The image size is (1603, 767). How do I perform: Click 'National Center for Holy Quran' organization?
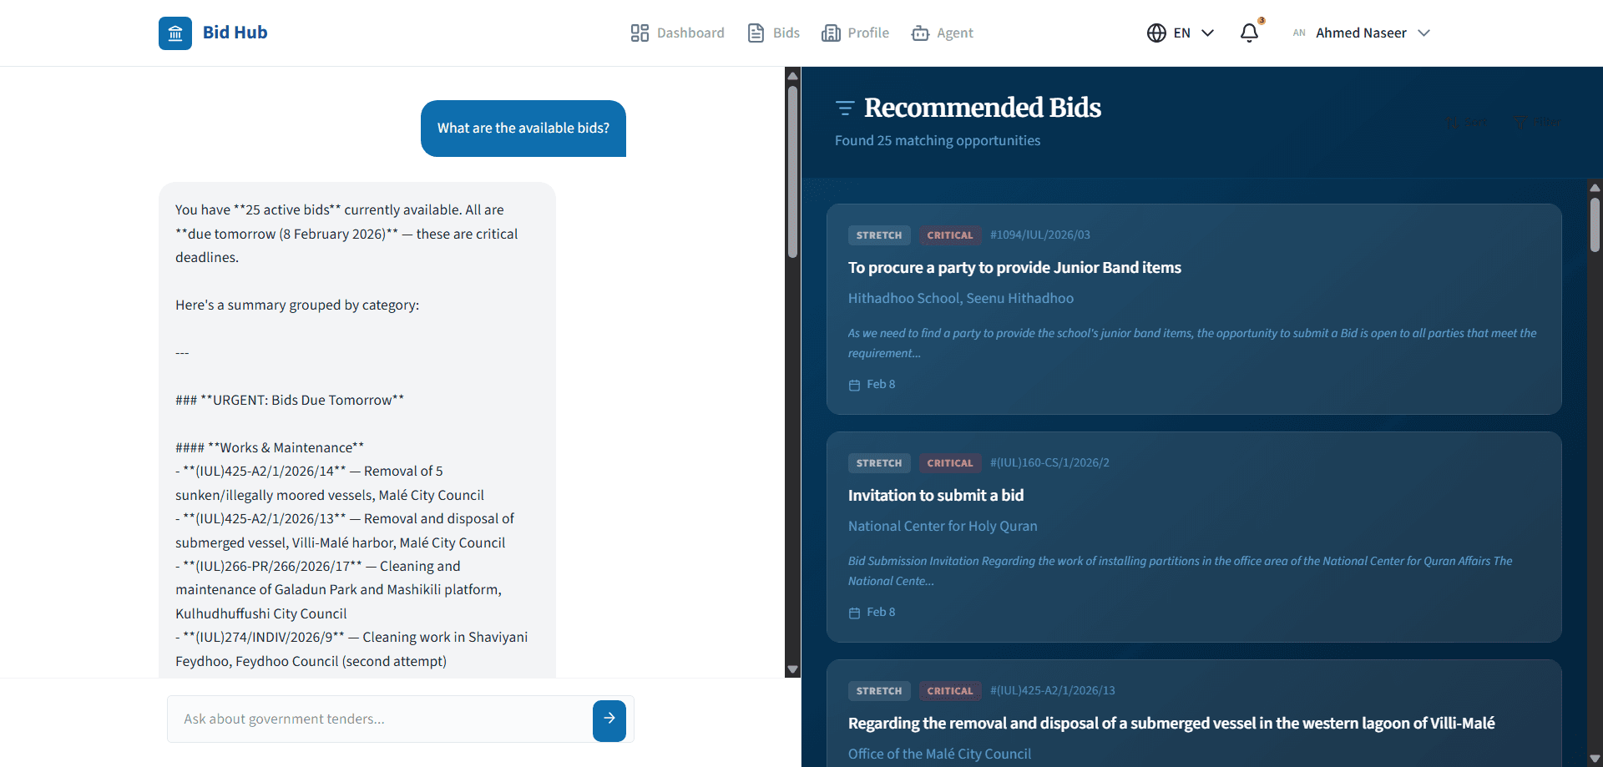(943, 527)
